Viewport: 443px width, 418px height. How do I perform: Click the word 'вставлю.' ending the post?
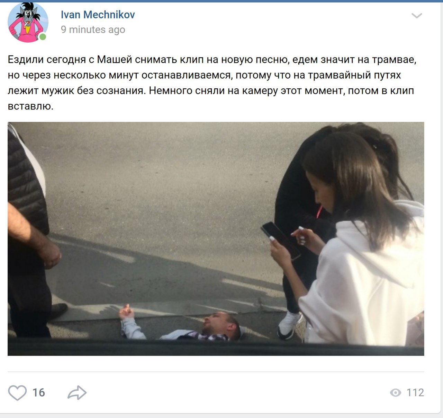30,106
